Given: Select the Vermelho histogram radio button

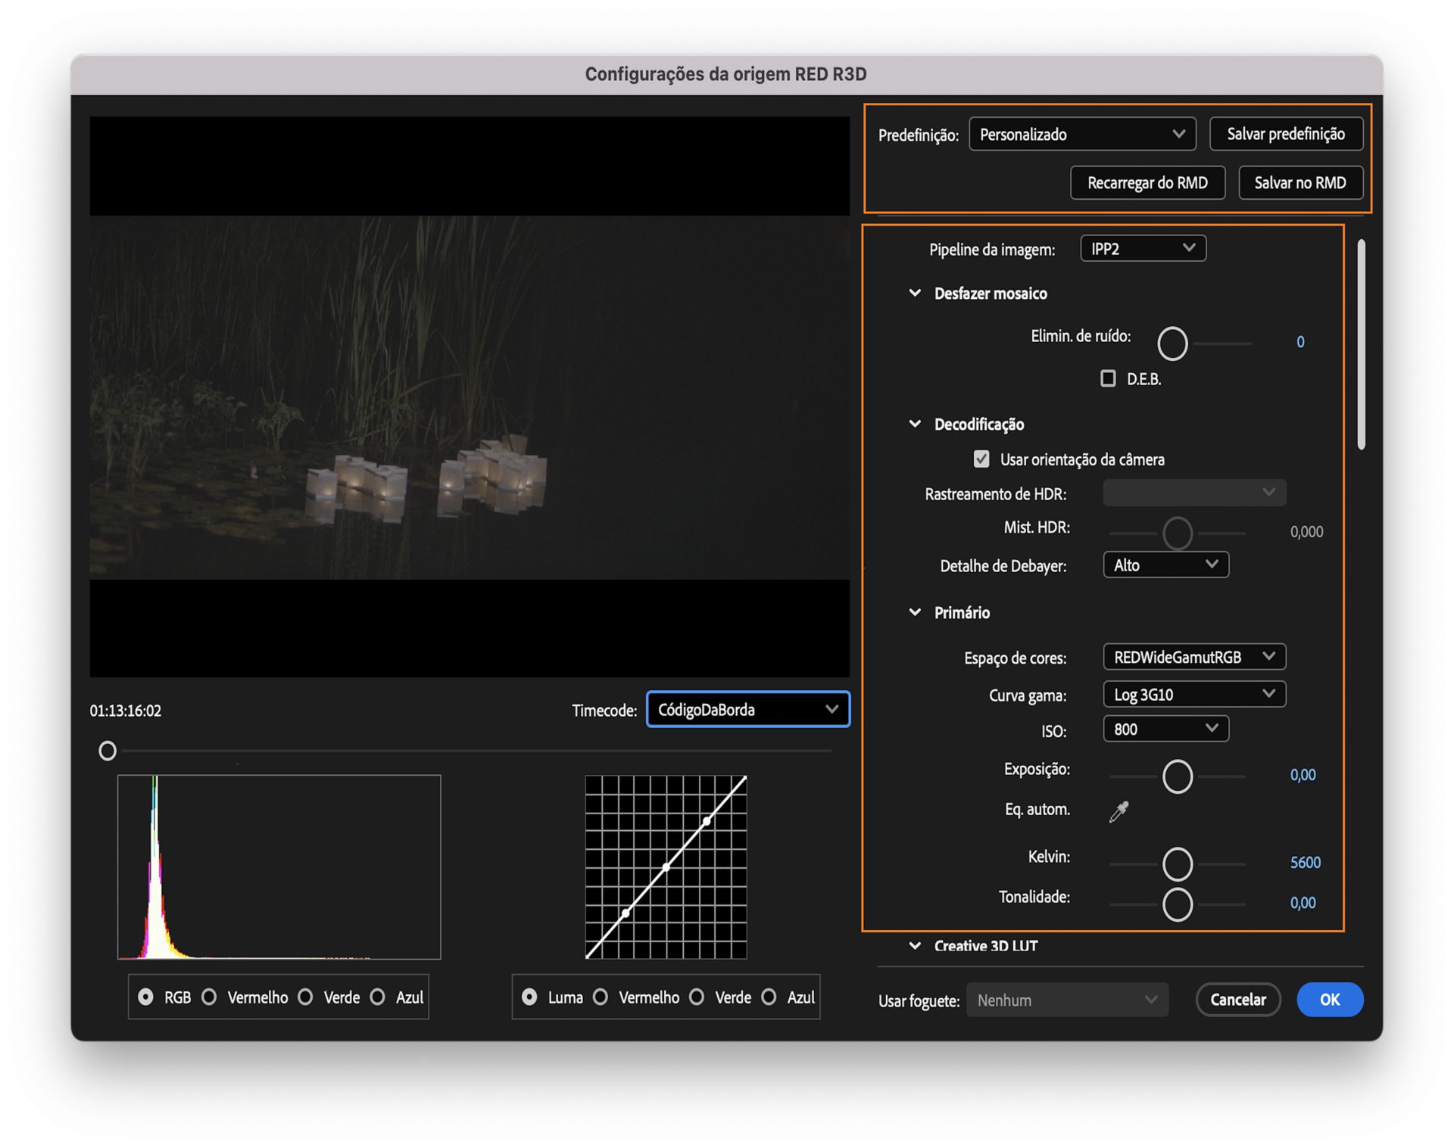Looking at the screenshot, I should (210, 997).
